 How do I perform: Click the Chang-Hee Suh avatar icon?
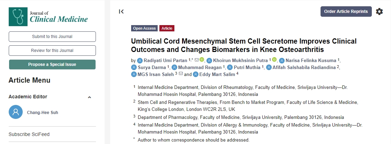(16, 112)
